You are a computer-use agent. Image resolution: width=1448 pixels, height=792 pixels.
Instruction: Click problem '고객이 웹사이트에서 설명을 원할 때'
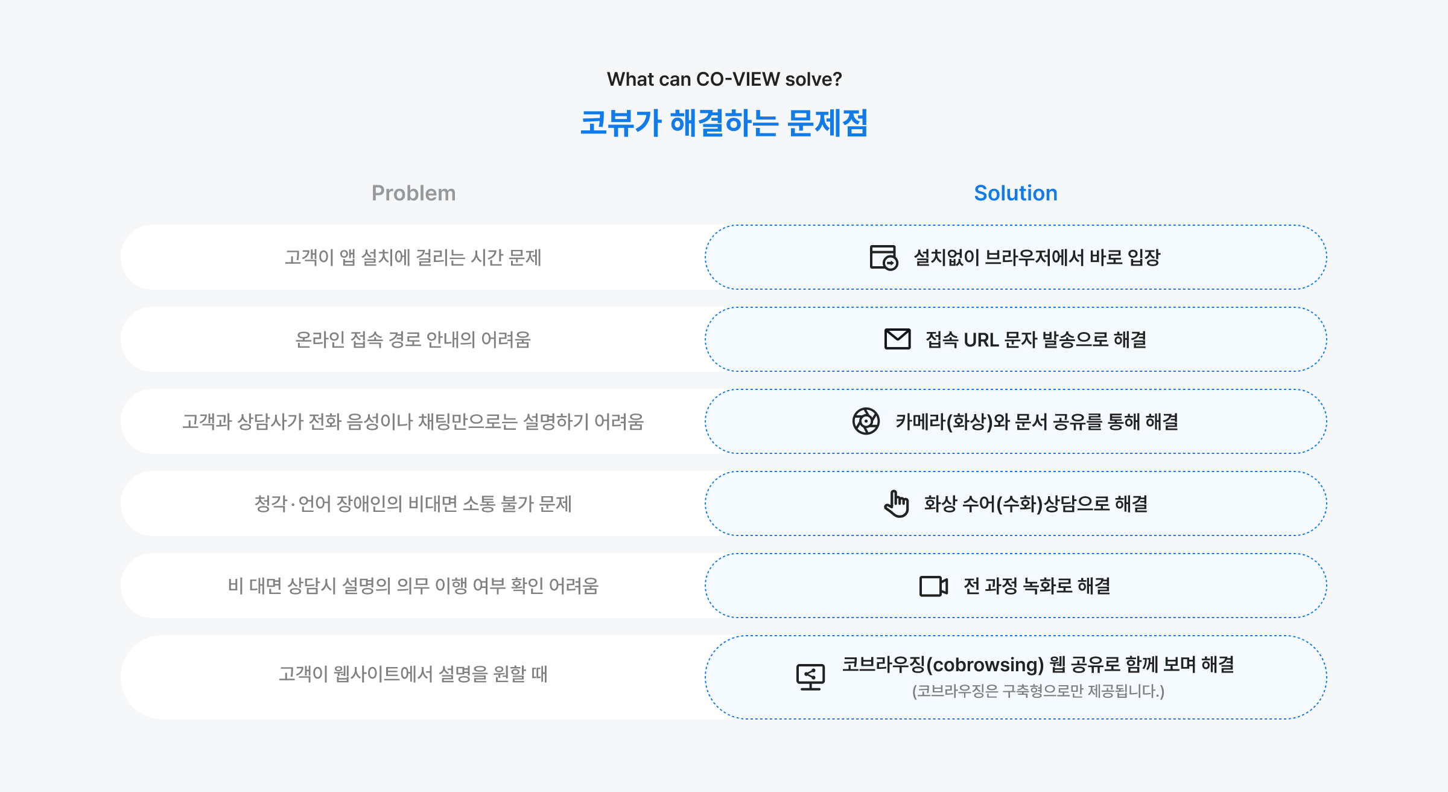click(x=413, y=674)
